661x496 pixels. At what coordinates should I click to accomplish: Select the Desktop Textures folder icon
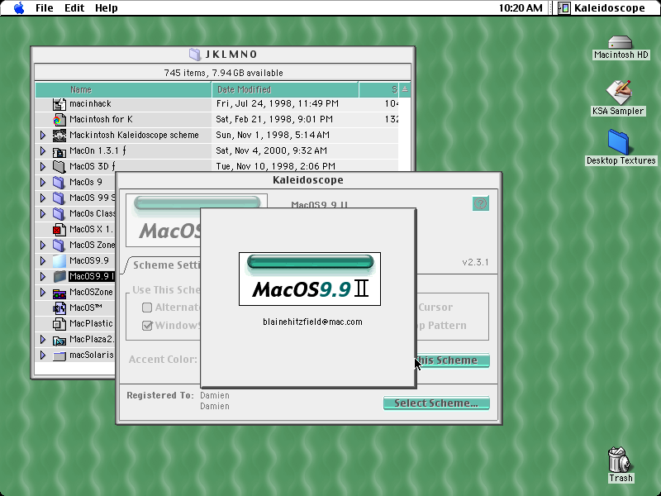(x=618, y=141)
